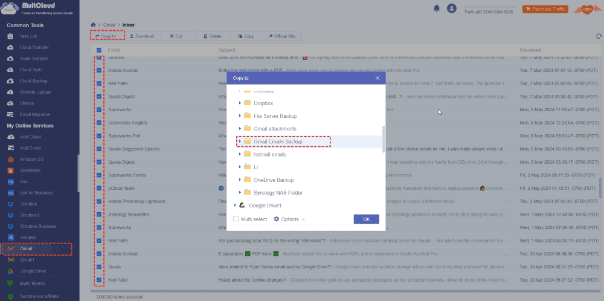
Task: Click the Purchase Traffic button
Action: point(545,9)
